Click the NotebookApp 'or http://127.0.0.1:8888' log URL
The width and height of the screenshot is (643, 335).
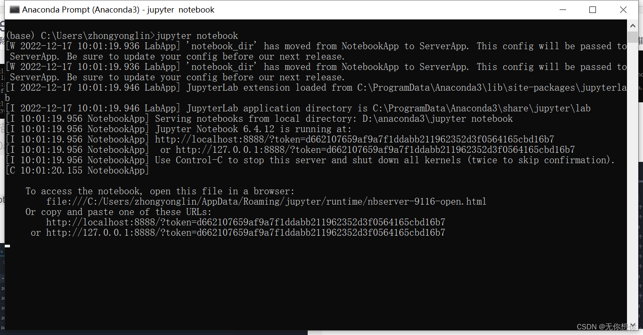367,150
